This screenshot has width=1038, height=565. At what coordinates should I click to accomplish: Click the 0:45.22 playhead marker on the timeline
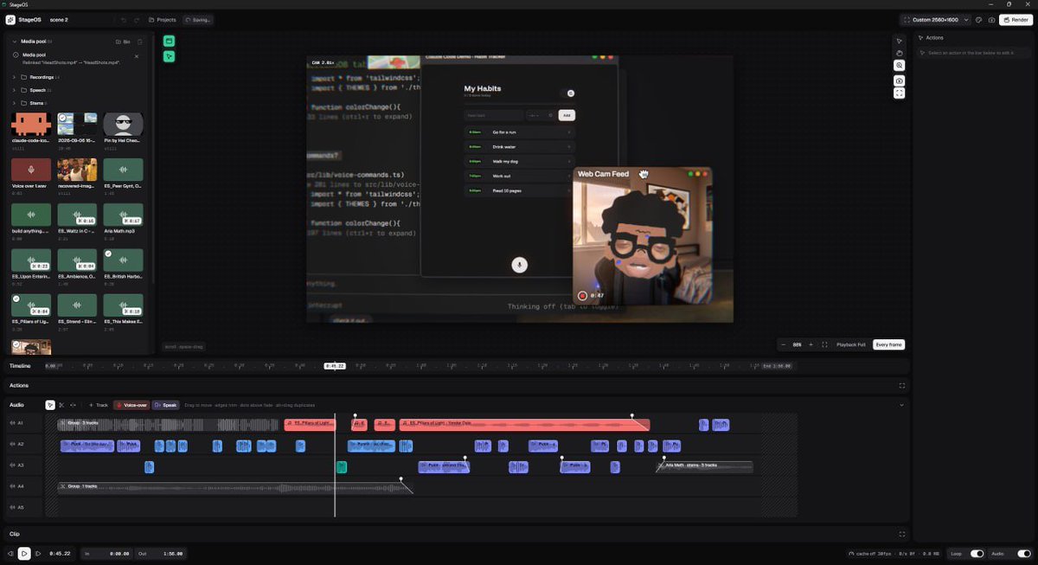click(335, 366)
